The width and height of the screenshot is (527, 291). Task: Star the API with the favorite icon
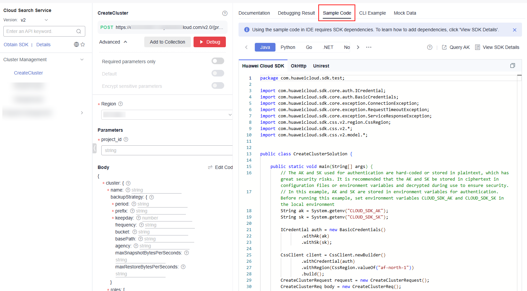click(x=83, y=45)
